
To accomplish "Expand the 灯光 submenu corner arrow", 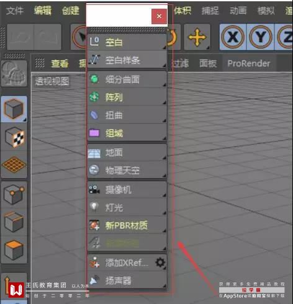I will 165,213.
